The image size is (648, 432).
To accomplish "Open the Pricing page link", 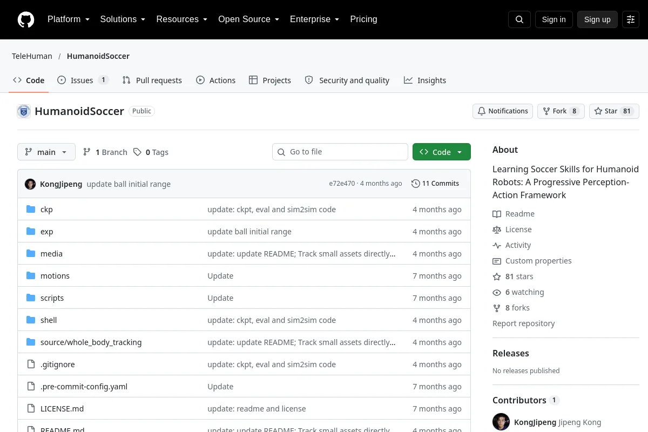I will [363, 19].
